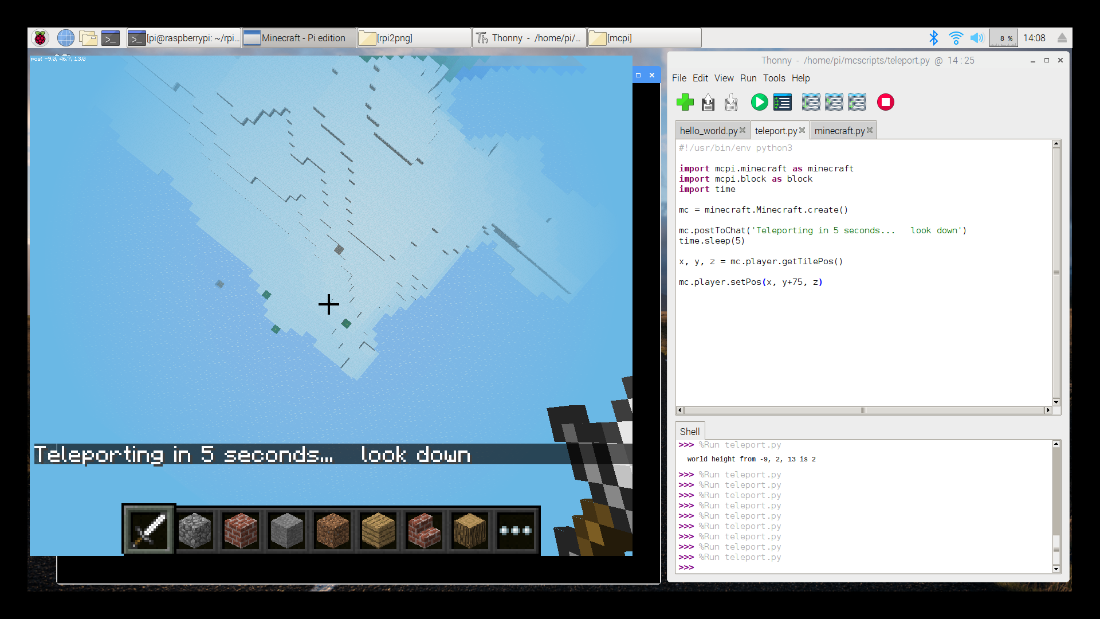Select the cobblestone block in hotbar

195,530
